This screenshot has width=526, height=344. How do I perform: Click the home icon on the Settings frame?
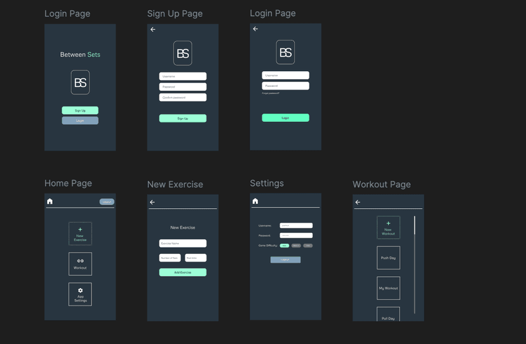click(x=255, y=201)
